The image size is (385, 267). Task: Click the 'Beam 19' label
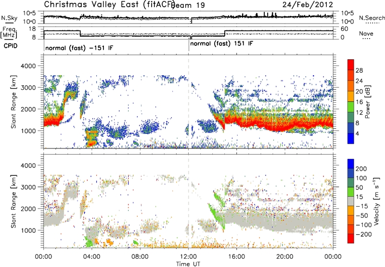tap(188, 5)
